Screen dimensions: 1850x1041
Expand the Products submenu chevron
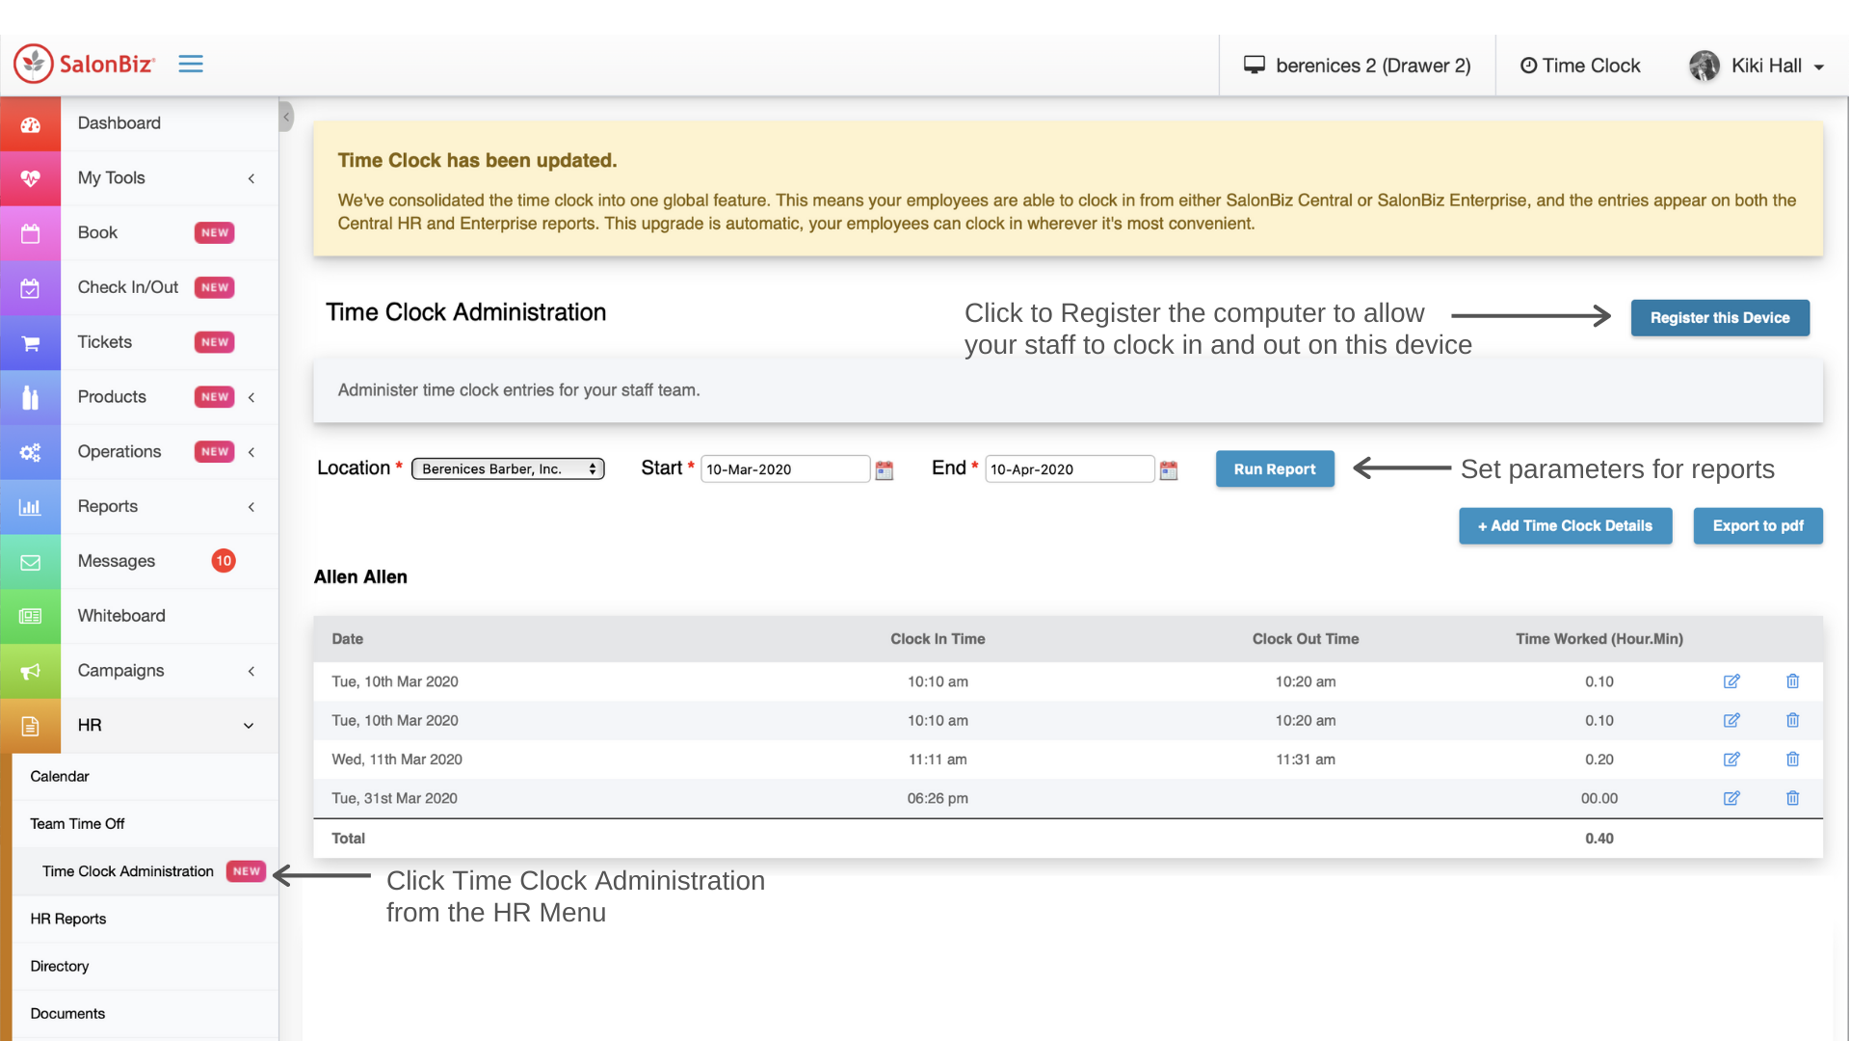tap(251, 397)
